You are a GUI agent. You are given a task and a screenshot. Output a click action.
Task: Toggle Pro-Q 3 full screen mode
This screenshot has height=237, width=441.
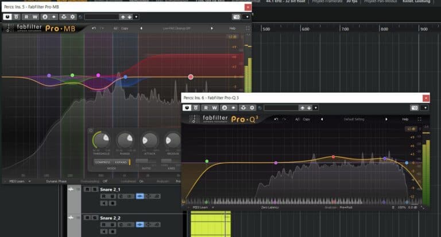click(420, 119)
